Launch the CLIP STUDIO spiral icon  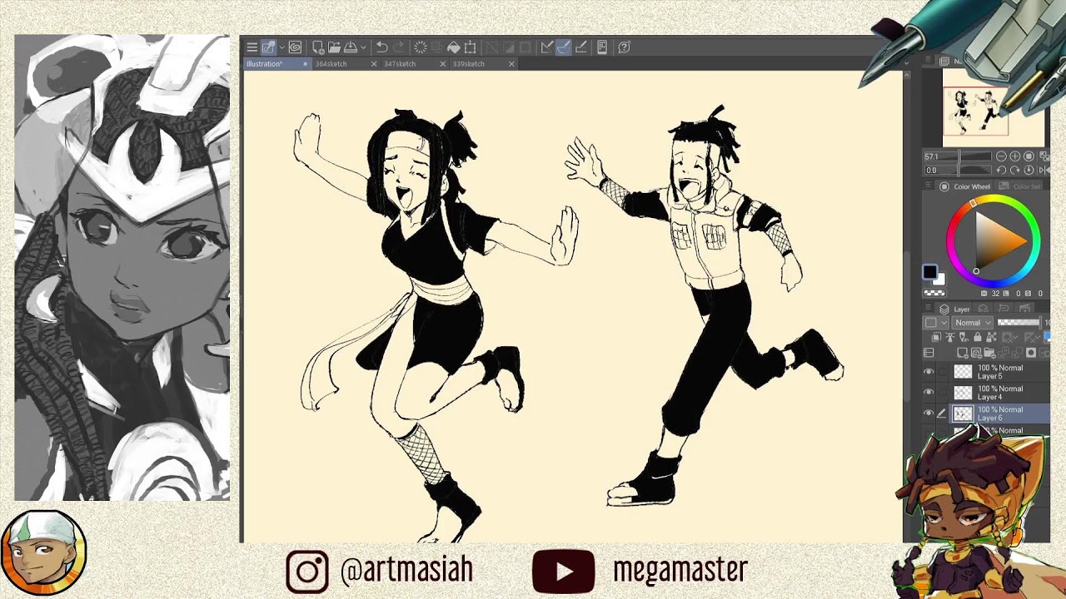point(295,47)
